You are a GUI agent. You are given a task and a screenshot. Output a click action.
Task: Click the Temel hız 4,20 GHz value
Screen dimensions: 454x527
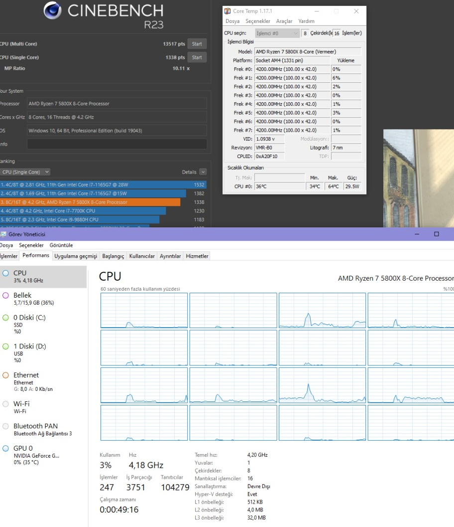coord(257,455)
